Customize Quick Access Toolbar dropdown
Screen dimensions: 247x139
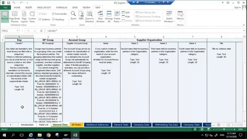27,3
